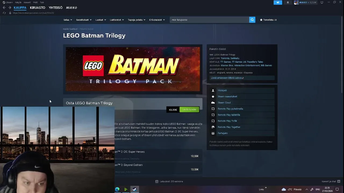Image resolution: width=344 pixels, height=193 pixels.
Task: Click the padlock icon beside the URL
Action: coord(10,13)
